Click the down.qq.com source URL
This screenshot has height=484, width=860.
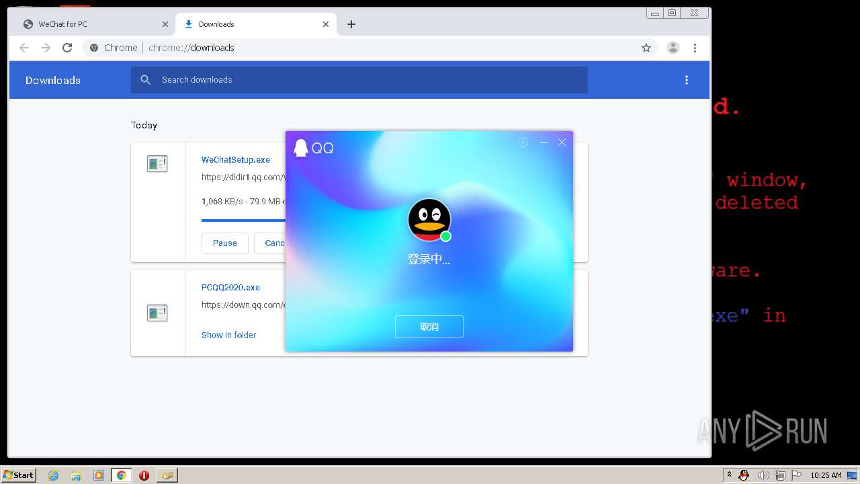(x=243, y=305)
